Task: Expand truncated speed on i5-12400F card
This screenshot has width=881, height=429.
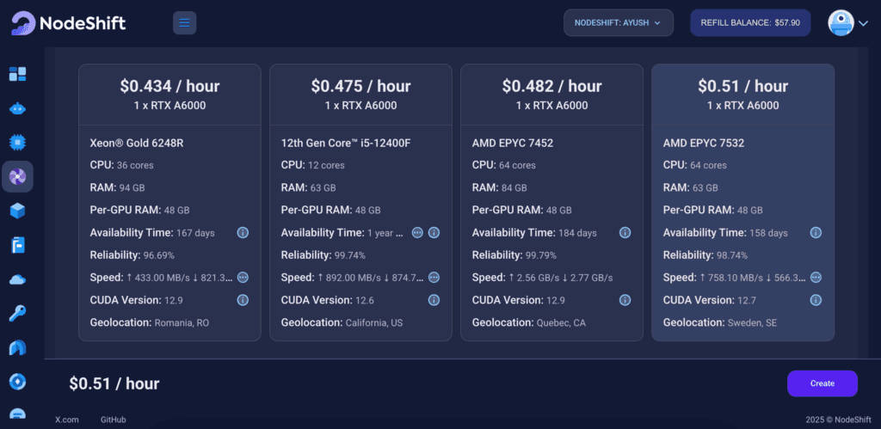Action: (x=434, y=278)
